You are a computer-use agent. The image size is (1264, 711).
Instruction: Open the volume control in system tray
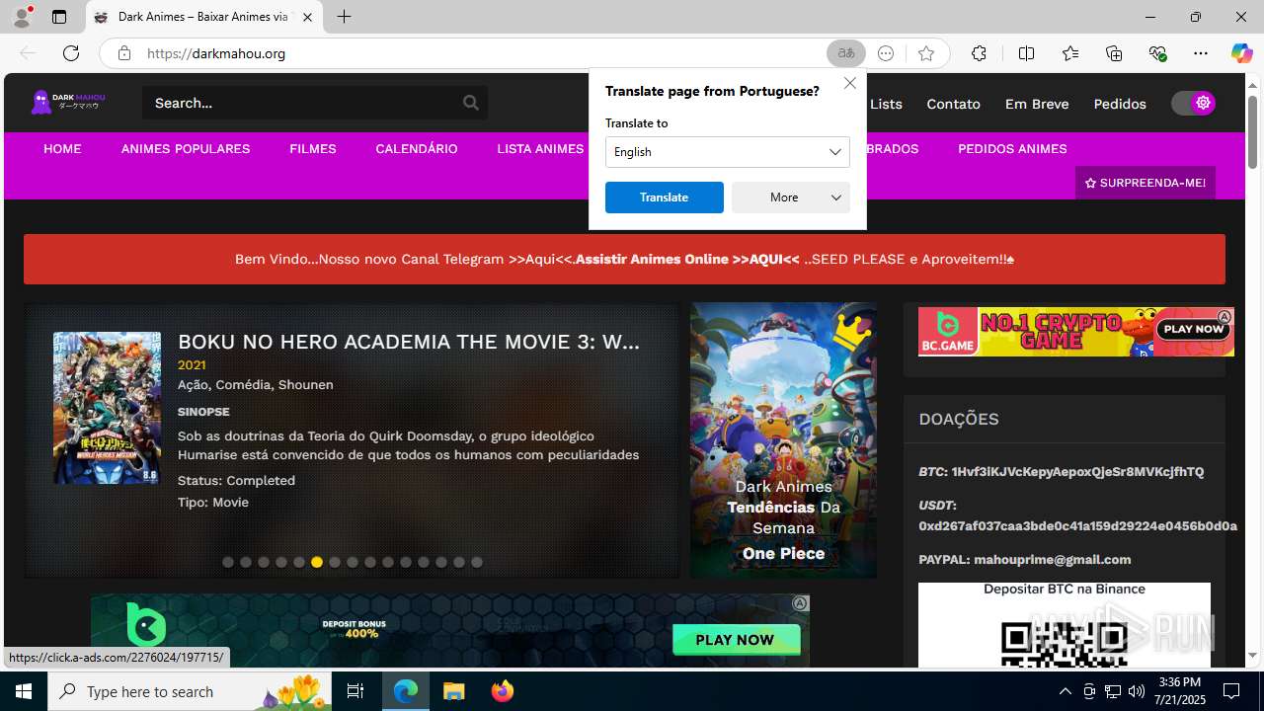tap(1137, 691)
